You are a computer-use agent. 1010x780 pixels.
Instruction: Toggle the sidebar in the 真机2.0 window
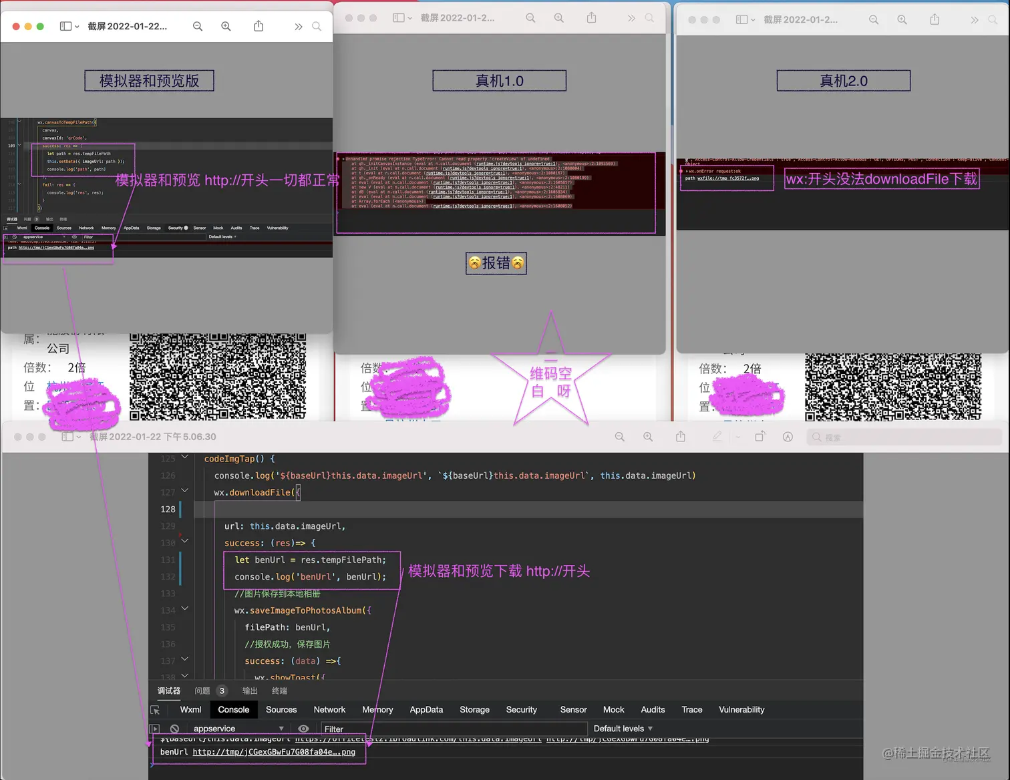741,19
